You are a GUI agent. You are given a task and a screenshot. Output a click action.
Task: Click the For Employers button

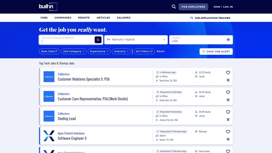193,7
